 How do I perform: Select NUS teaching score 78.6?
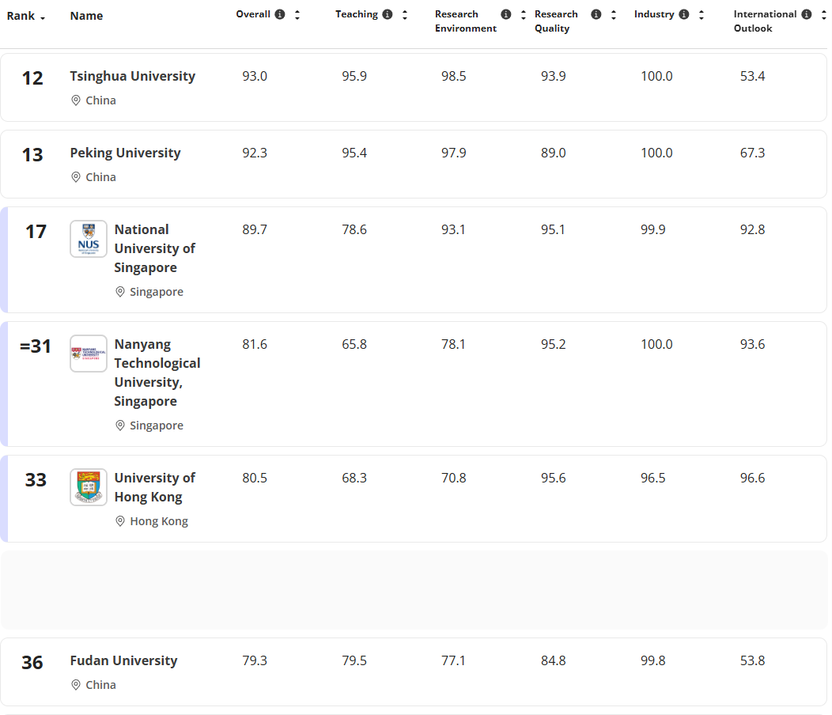[354, 229]
